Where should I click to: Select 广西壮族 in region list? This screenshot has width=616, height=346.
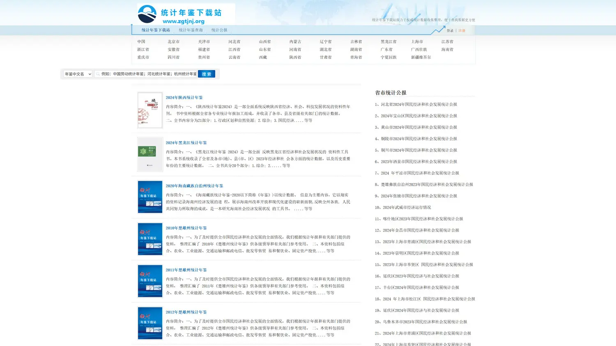pyautogui.click(x=419, y=50)
